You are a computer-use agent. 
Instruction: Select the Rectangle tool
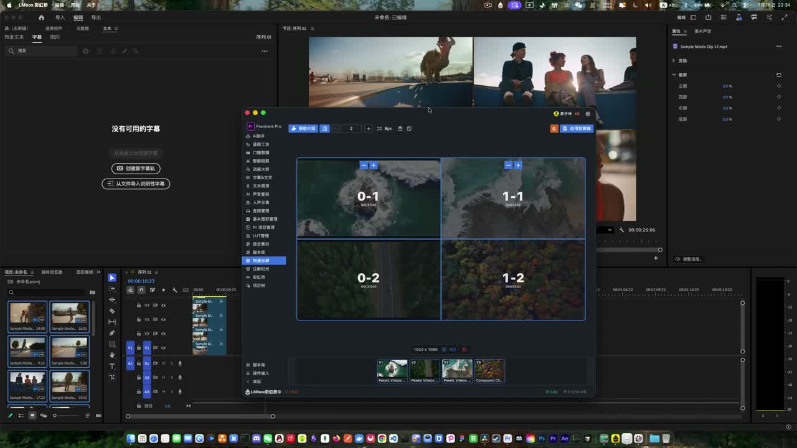[112, 344]
